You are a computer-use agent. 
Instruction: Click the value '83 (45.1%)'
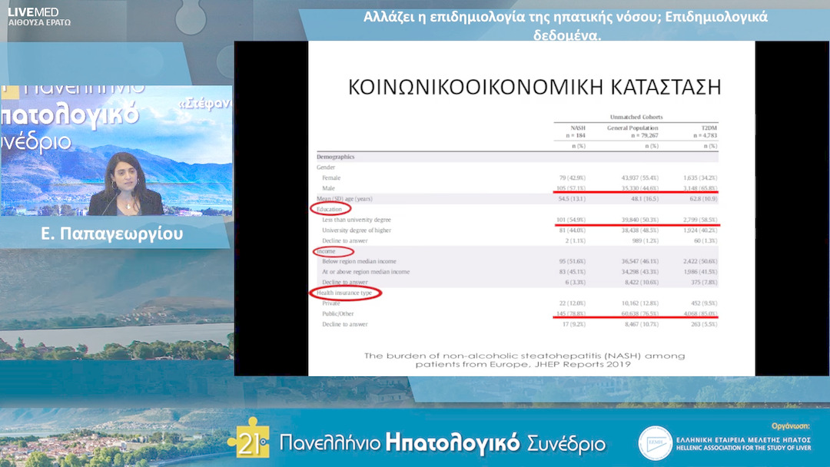click(573, 272)
